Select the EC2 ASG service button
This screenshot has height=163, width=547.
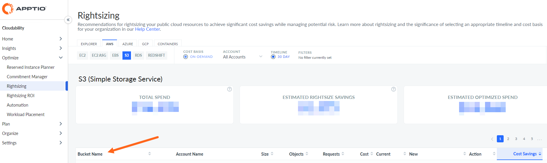pos(99,55)
